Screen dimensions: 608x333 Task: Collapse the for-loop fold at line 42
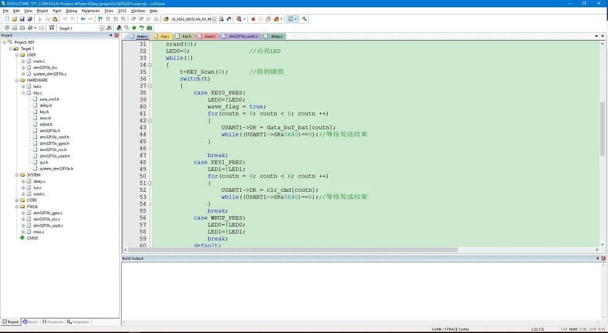[150, 121]
